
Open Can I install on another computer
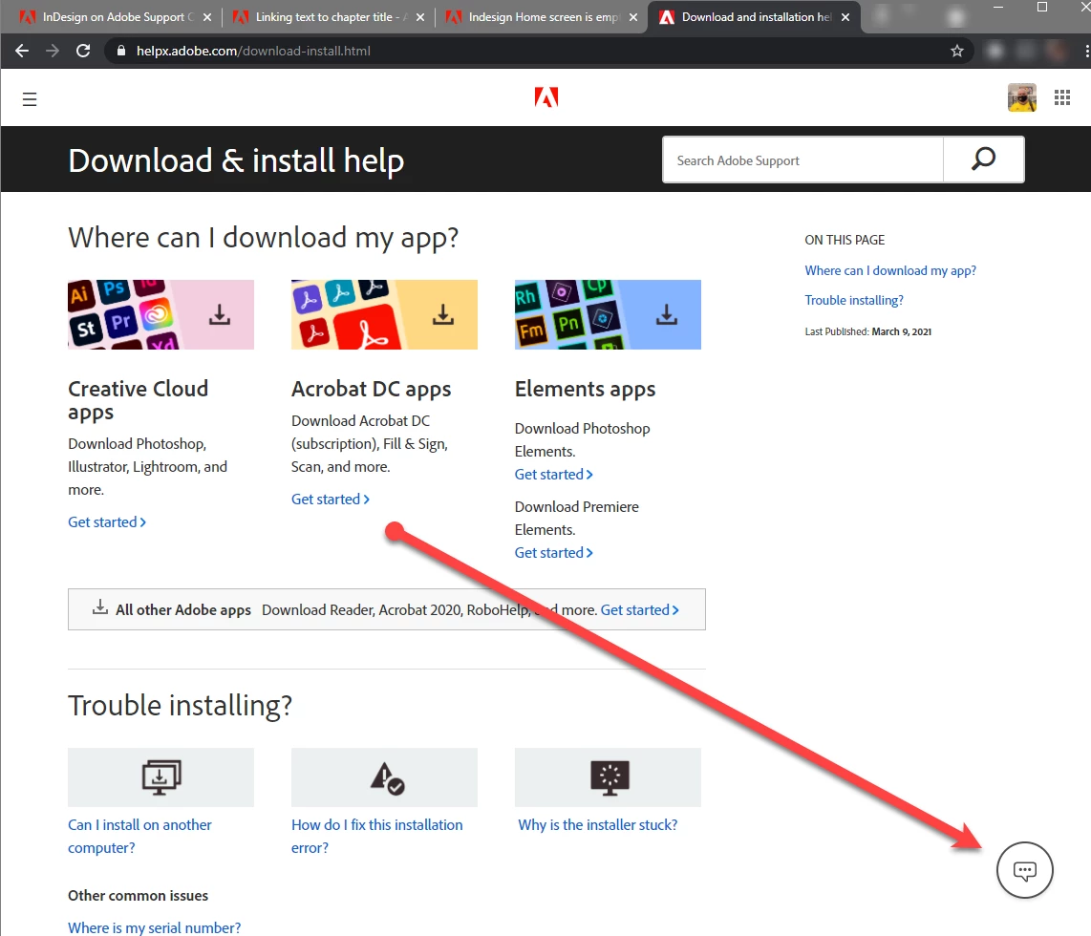(x=139, y=836)
